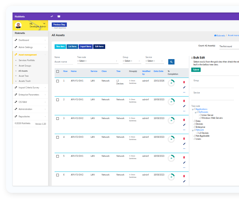Toggle the select-all checkbox in table header
Image resolution: width=239 pixels, height=200 pixels.
click(x=57, y=71)
